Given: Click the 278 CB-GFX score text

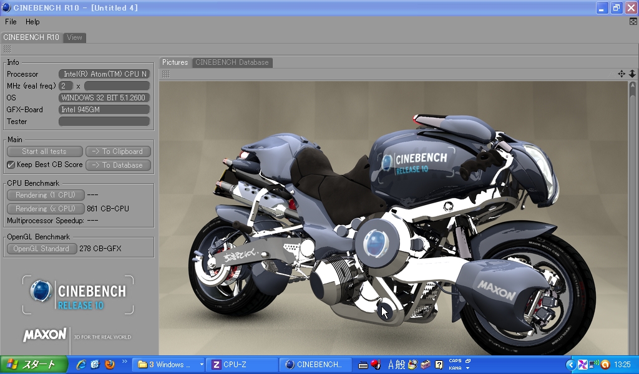Looking at the screenshot, I should tap(100, 249).
